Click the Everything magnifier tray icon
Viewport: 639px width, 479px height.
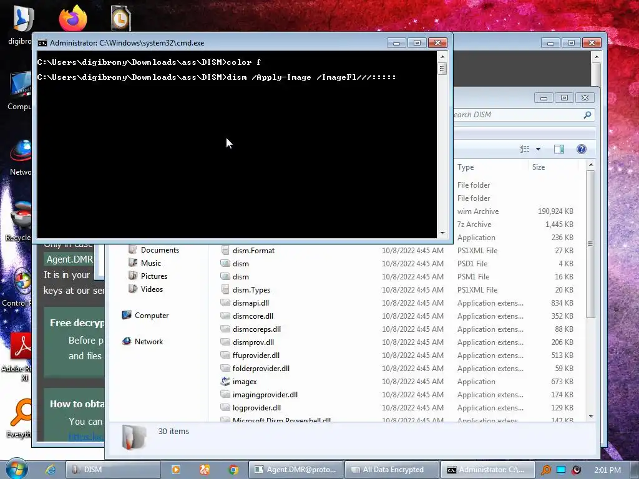(545, 470)
